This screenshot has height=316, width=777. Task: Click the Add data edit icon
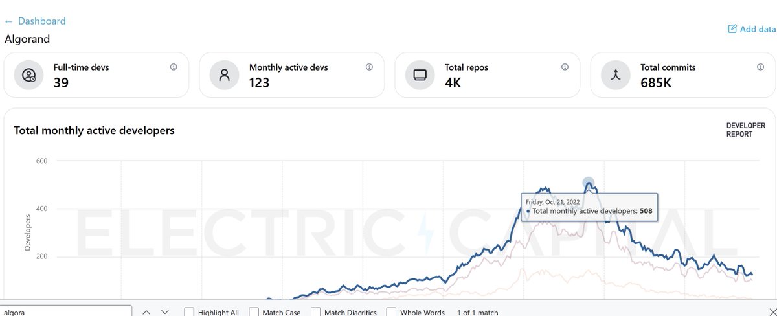pos(732,29)
